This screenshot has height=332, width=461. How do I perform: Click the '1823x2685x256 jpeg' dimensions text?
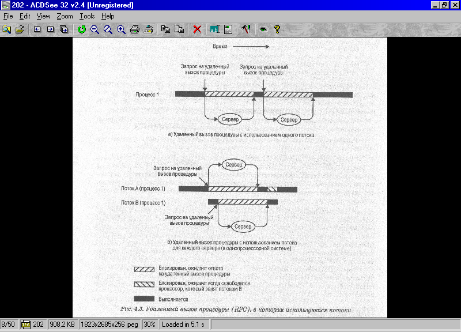click(109, 325)
